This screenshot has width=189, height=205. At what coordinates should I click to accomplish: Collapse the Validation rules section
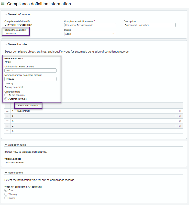point(6,145)
